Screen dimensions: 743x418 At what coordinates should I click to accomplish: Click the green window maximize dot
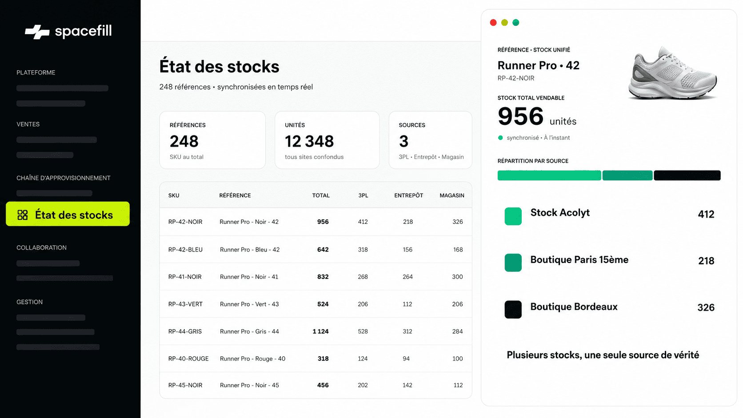(516, 23)
